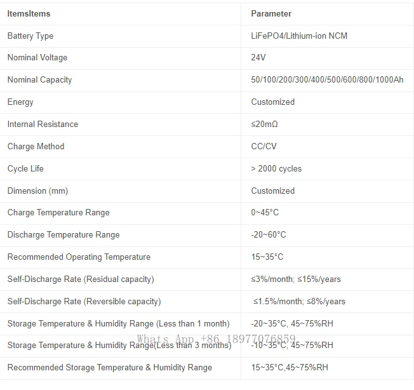Select the '24V' nominal voltage value
This screenshot has width=414, height=390.
(258, 58)
